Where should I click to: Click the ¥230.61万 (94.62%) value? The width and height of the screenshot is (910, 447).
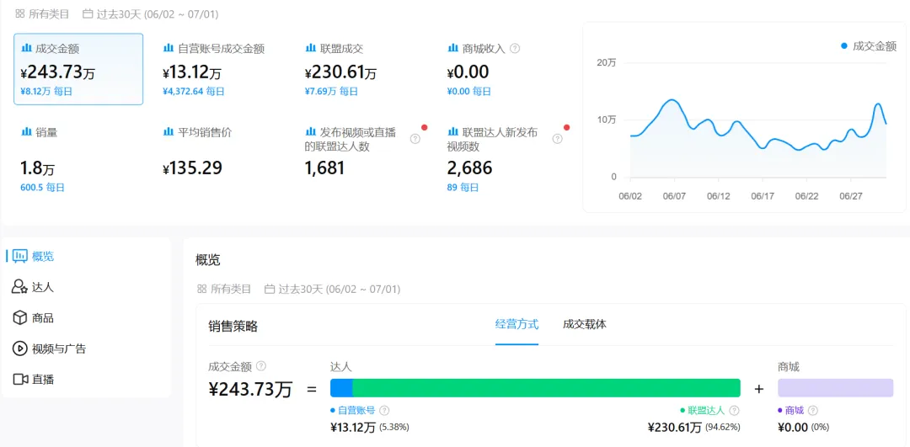coord(694,428)
